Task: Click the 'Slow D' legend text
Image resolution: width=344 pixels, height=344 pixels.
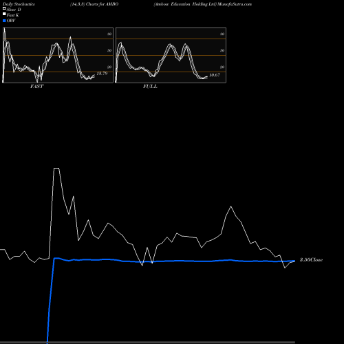Action: pyautogui.click(x=14, y=10)
